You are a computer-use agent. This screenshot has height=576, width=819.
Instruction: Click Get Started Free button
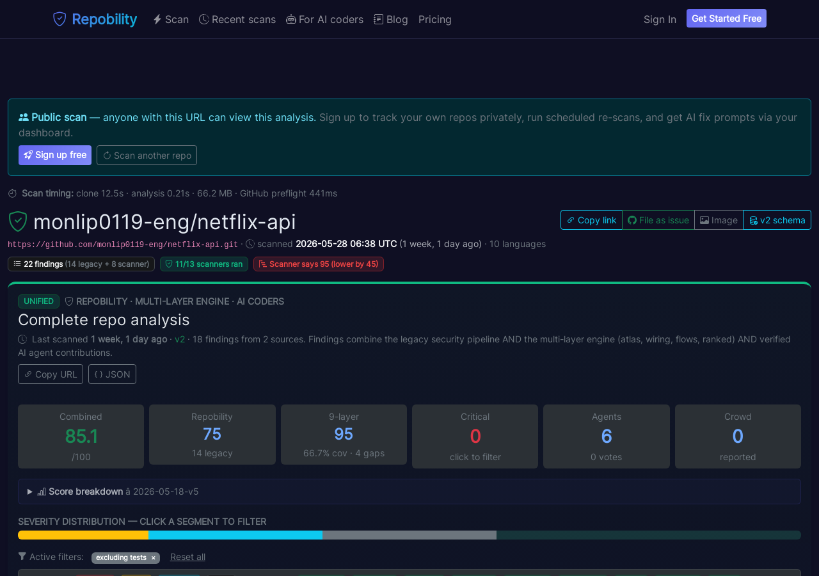tap(726, 19)
